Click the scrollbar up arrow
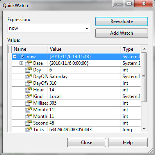 click(144, 49)
